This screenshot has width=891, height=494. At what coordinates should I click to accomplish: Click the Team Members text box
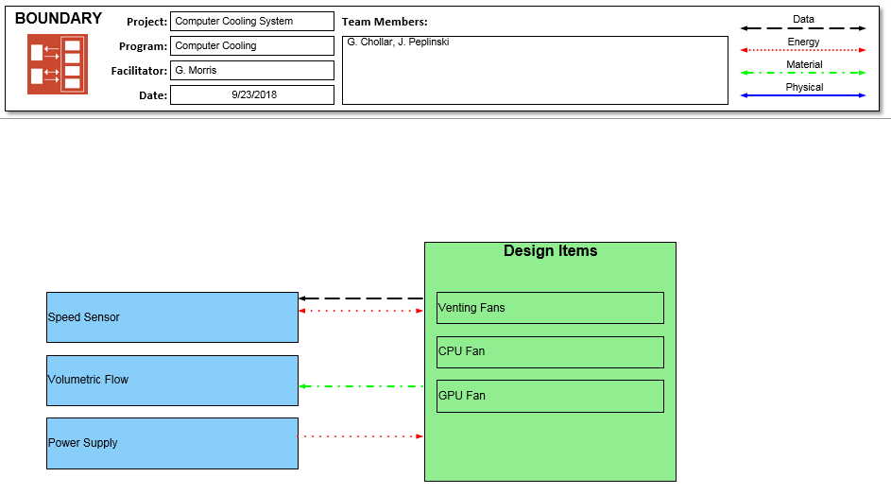coord(535,70)
